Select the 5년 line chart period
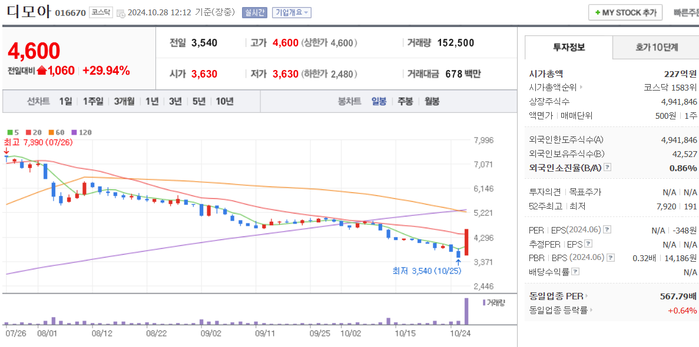 click(x=198, y=102)
